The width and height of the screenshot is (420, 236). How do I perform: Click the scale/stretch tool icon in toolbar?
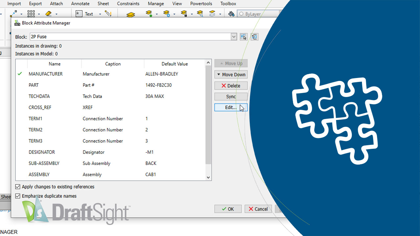point(13,14)
